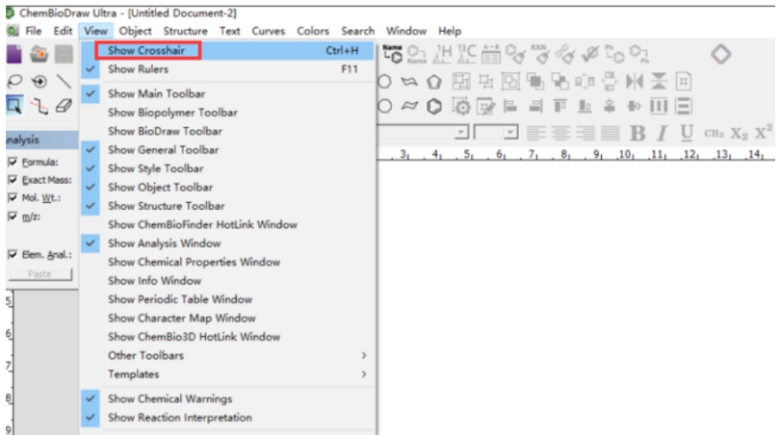Click Convert Name to Structure icon
This screenshot has height=435, width=780.
(x=393, y=54)
